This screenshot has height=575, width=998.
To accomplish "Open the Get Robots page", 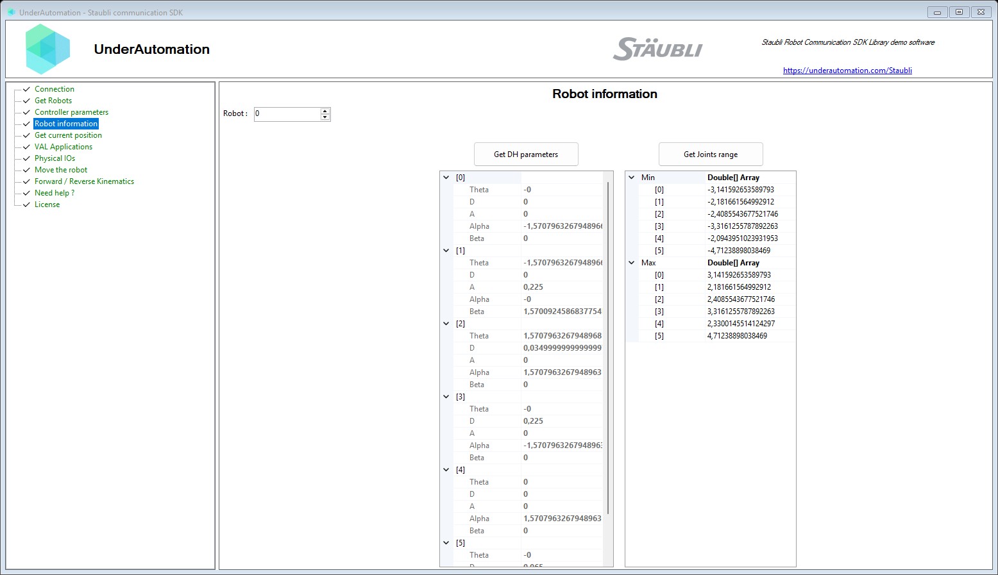I will [x=53, y=101].
